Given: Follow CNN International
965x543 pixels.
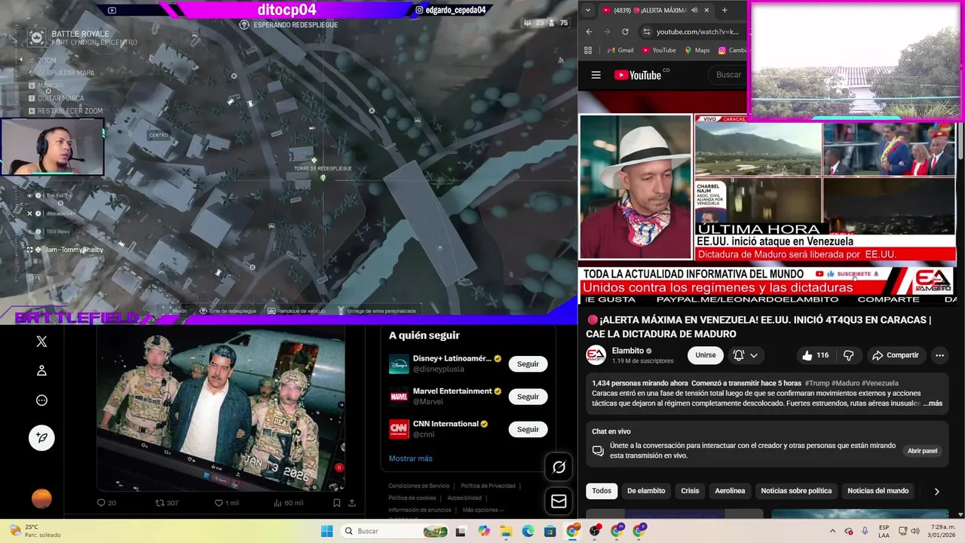Looking at the screenshot, I should [x=528, y=429].
